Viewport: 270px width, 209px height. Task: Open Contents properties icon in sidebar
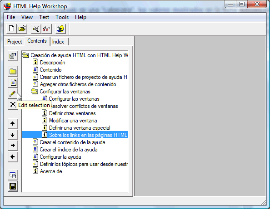tap(13, 56)
